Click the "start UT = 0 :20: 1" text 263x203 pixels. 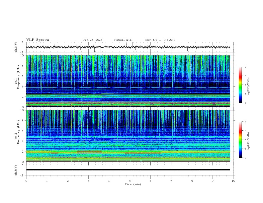(x=160, y=40)
